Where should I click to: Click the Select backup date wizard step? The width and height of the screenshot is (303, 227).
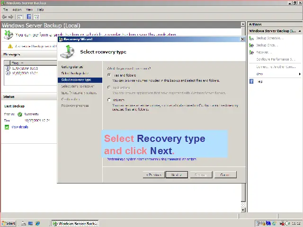(75, 73)
